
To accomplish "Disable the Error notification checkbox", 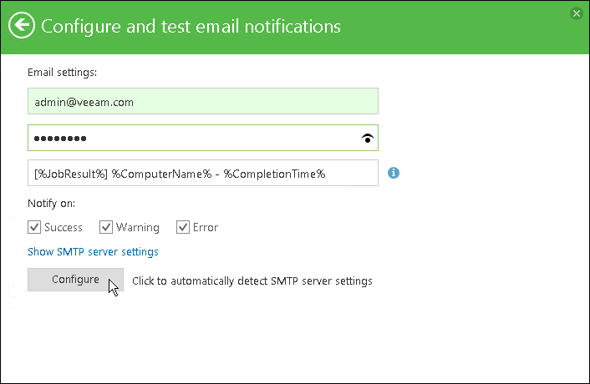I will tap(183, 227).
